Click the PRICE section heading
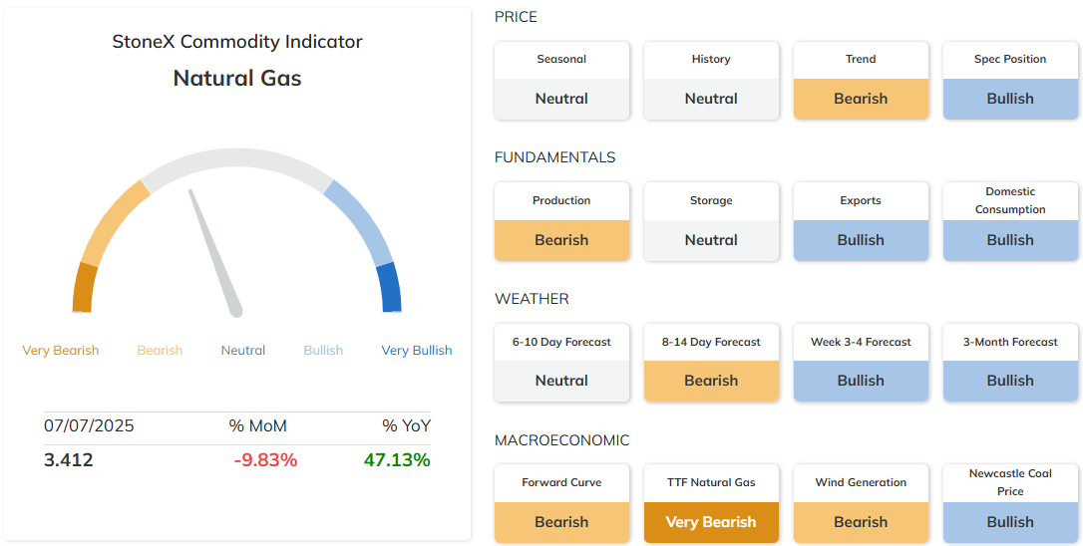The height and width of the screenshot is (546, 1083). (516, 17)
